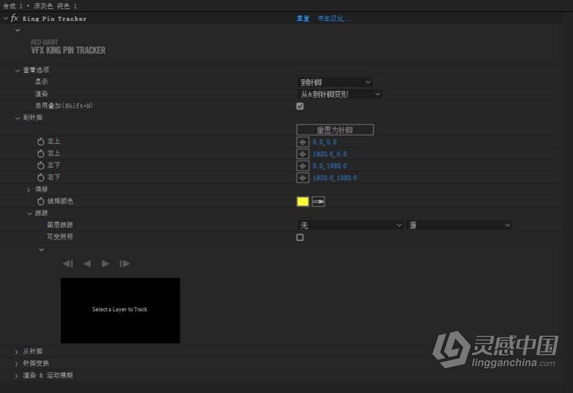This screenshot has height=393, width=573.
Task: Open the 图层跟踪 layer dropdown showing 无
Action: pos(349,226)
